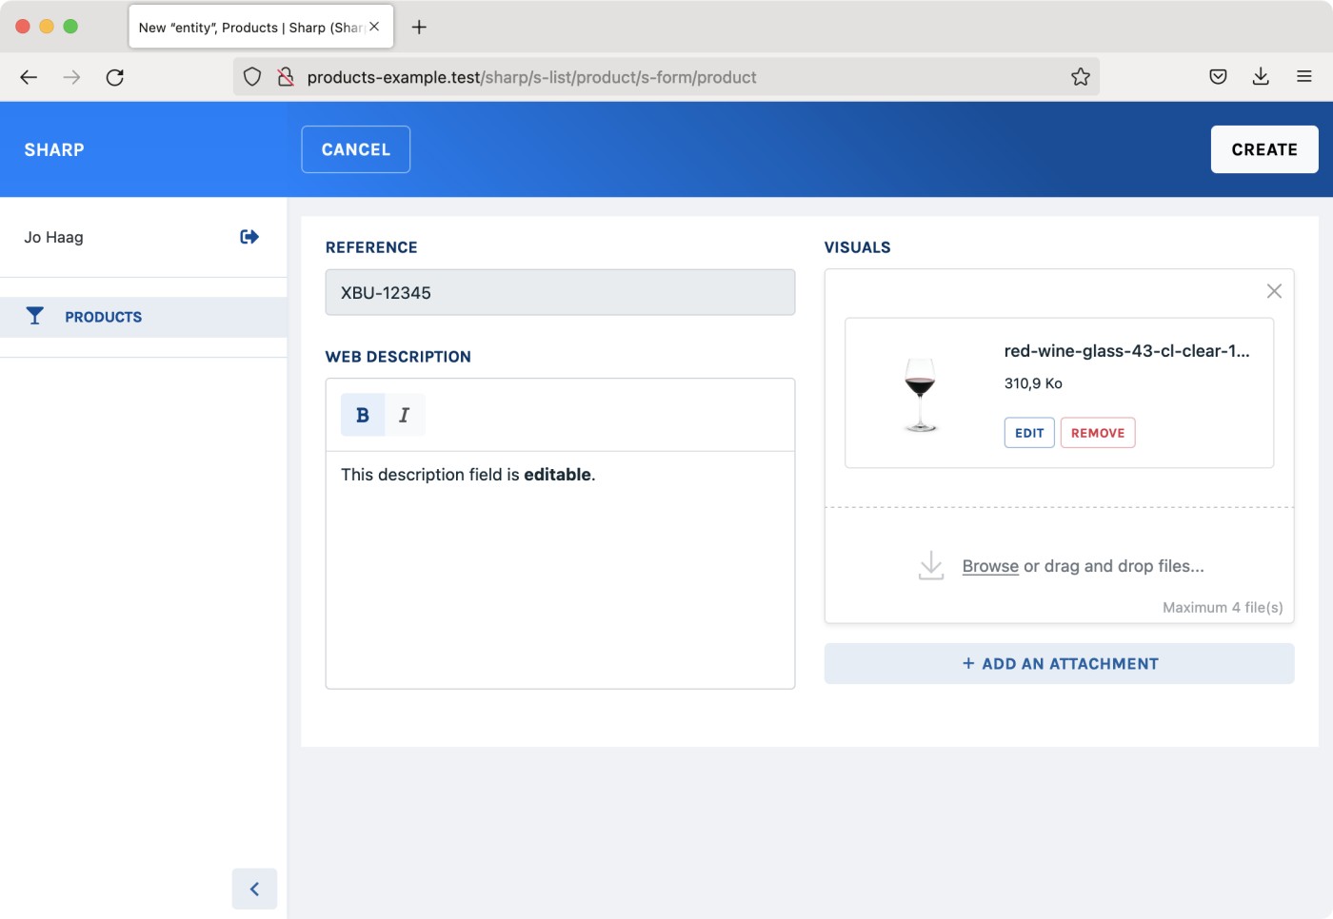Collapse the left sidebar with the chevron
1333x919 pixels.
[x=254, y=889]
